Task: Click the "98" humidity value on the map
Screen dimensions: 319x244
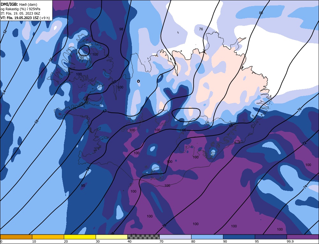Action: click(121, 29)
